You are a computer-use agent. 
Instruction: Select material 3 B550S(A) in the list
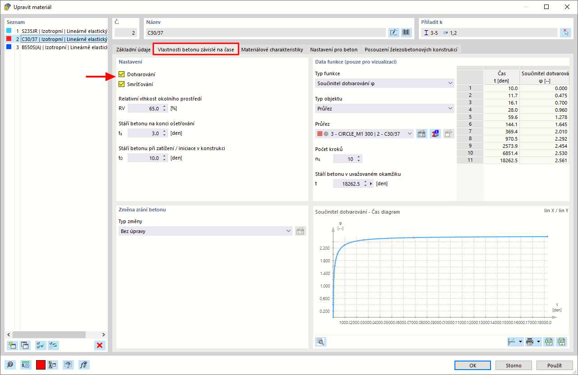56,47
